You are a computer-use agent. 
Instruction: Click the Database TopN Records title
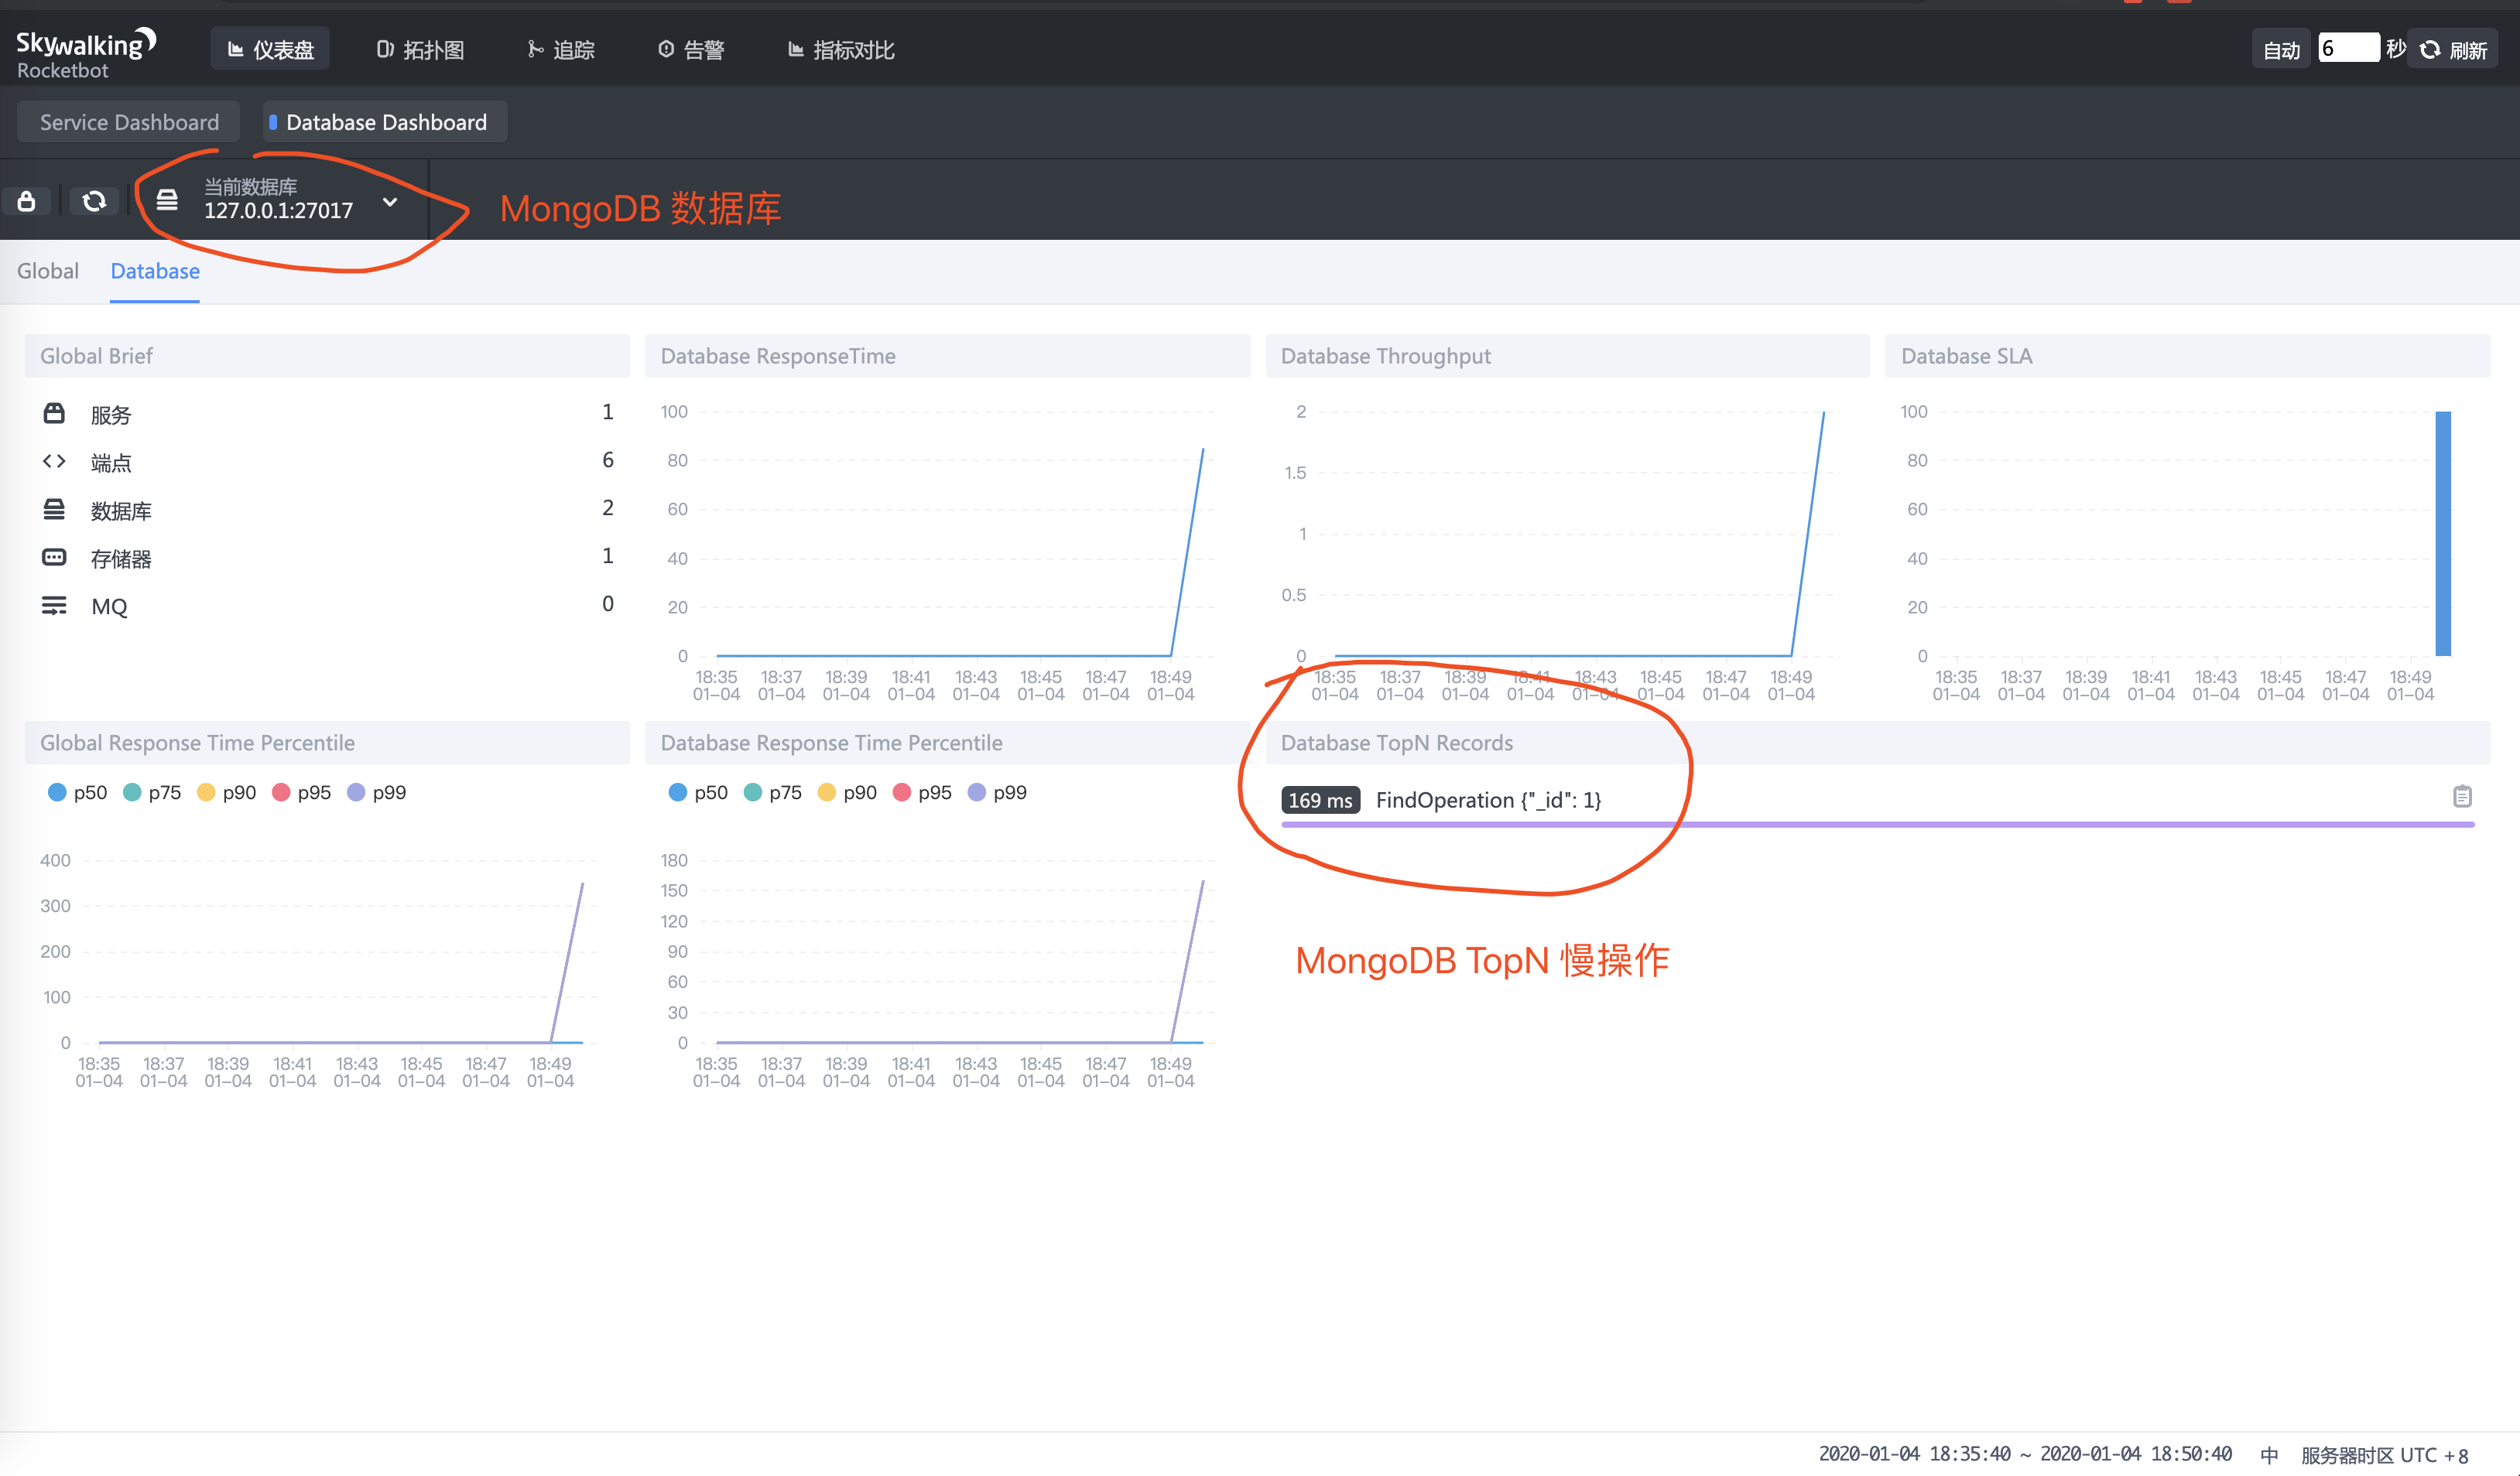coord(1397,743)
